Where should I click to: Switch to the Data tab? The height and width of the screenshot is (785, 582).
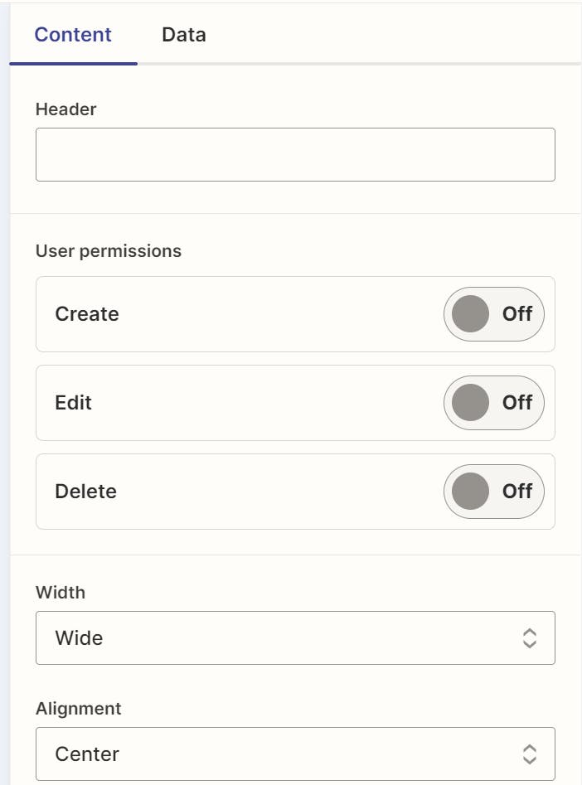tap(183, 35)
